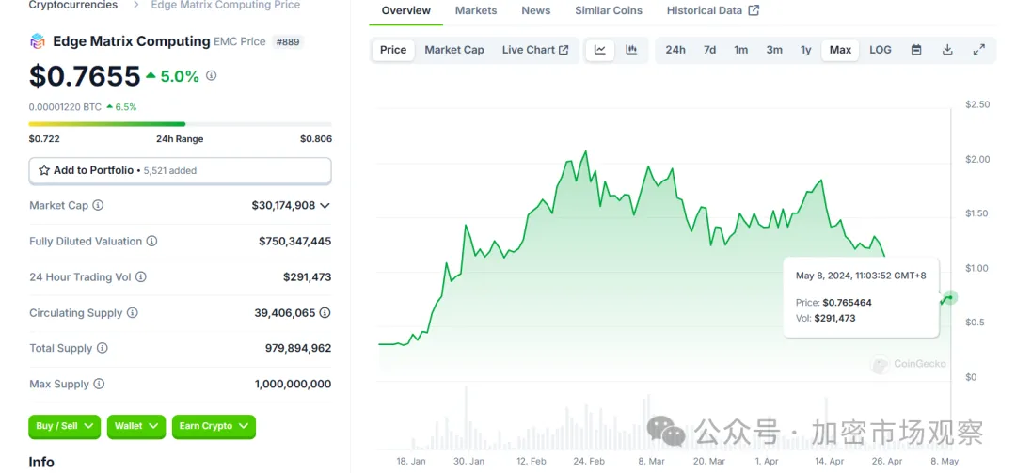
Task: Switch to candlestick chart view icon
Action: click(x=632, y=50)
